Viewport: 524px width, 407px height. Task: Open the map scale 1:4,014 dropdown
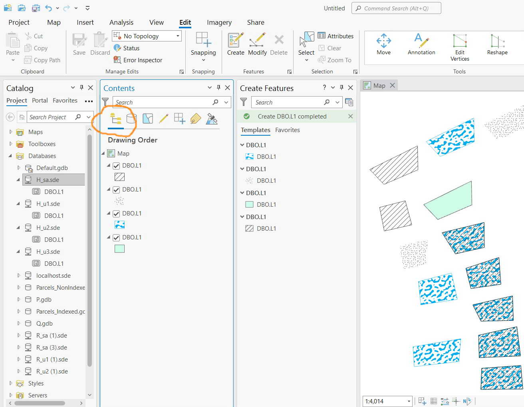tap(409, 401)
